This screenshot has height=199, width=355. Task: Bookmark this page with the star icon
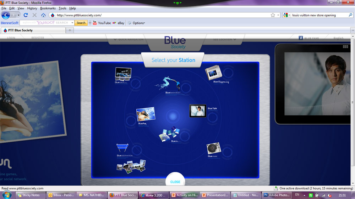[x=273, y=15]
